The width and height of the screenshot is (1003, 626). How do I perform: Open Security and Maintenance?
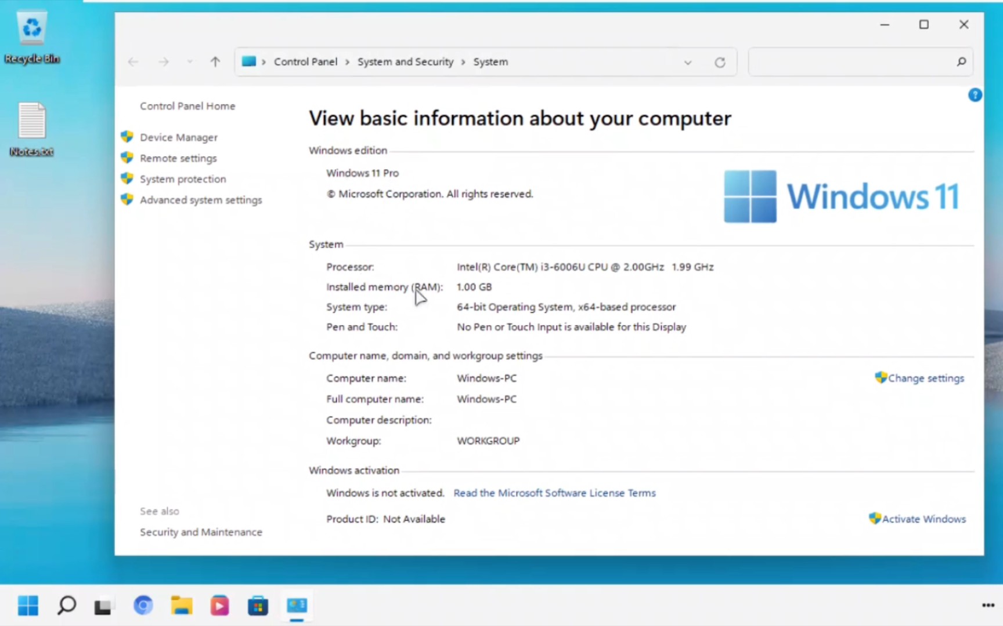tap(201, 532)
